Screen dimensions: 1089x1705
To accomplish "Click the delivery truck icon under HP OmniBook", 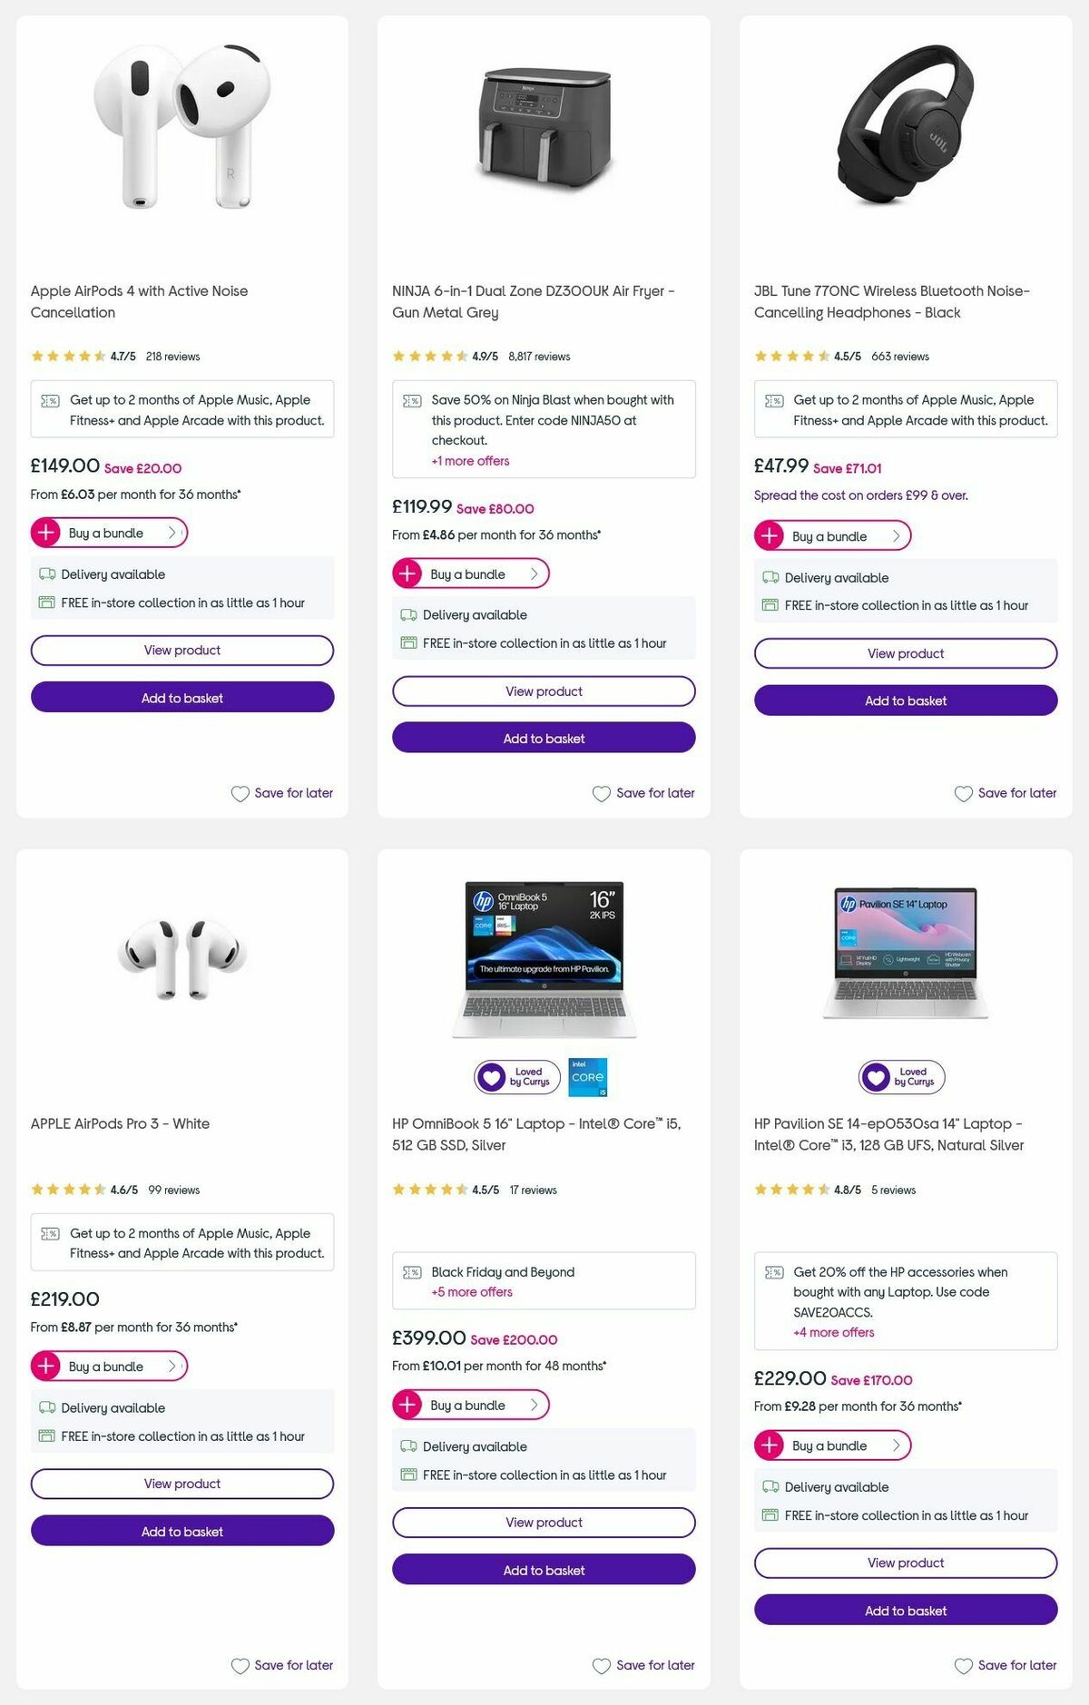I will click(x=407, y=1446).
